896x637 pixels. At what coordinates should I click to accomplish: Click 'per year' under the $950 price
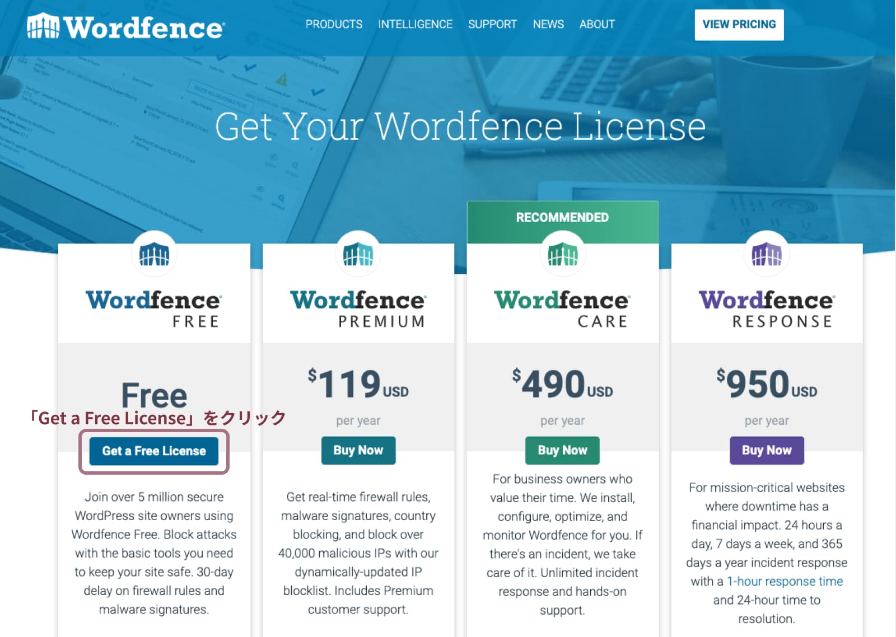(x=767, y=420)
